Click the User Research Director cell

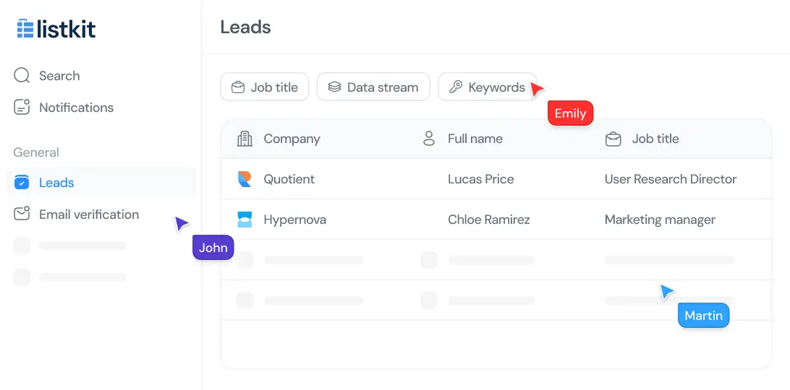pyautogui.click(x=670, y=179)
